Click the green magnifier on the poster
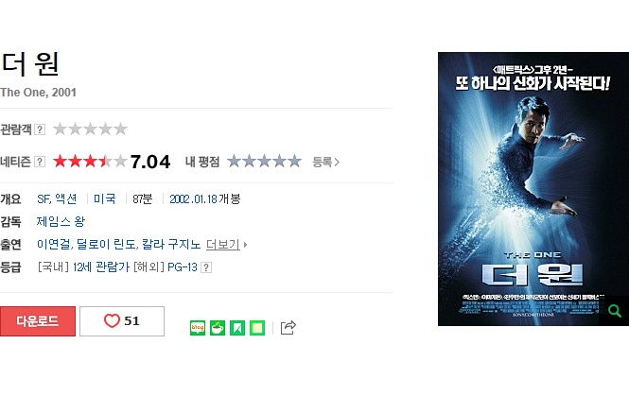This screenshot has height=396, width=629. point(614,311)
